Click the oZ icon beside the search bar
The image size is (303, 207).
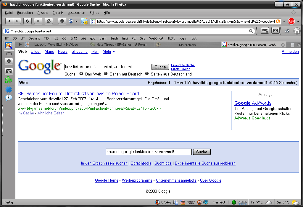(287, 31)
